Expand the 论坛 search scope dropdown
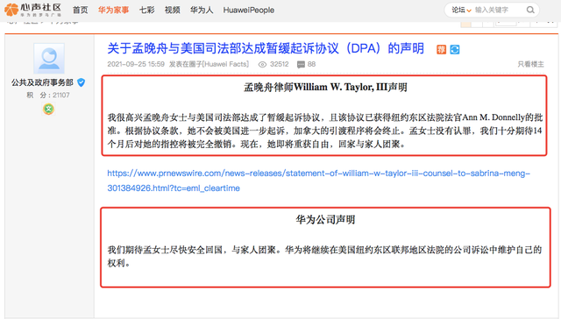The height and width of the screenshot is (319, 561). tap(461, 10)
